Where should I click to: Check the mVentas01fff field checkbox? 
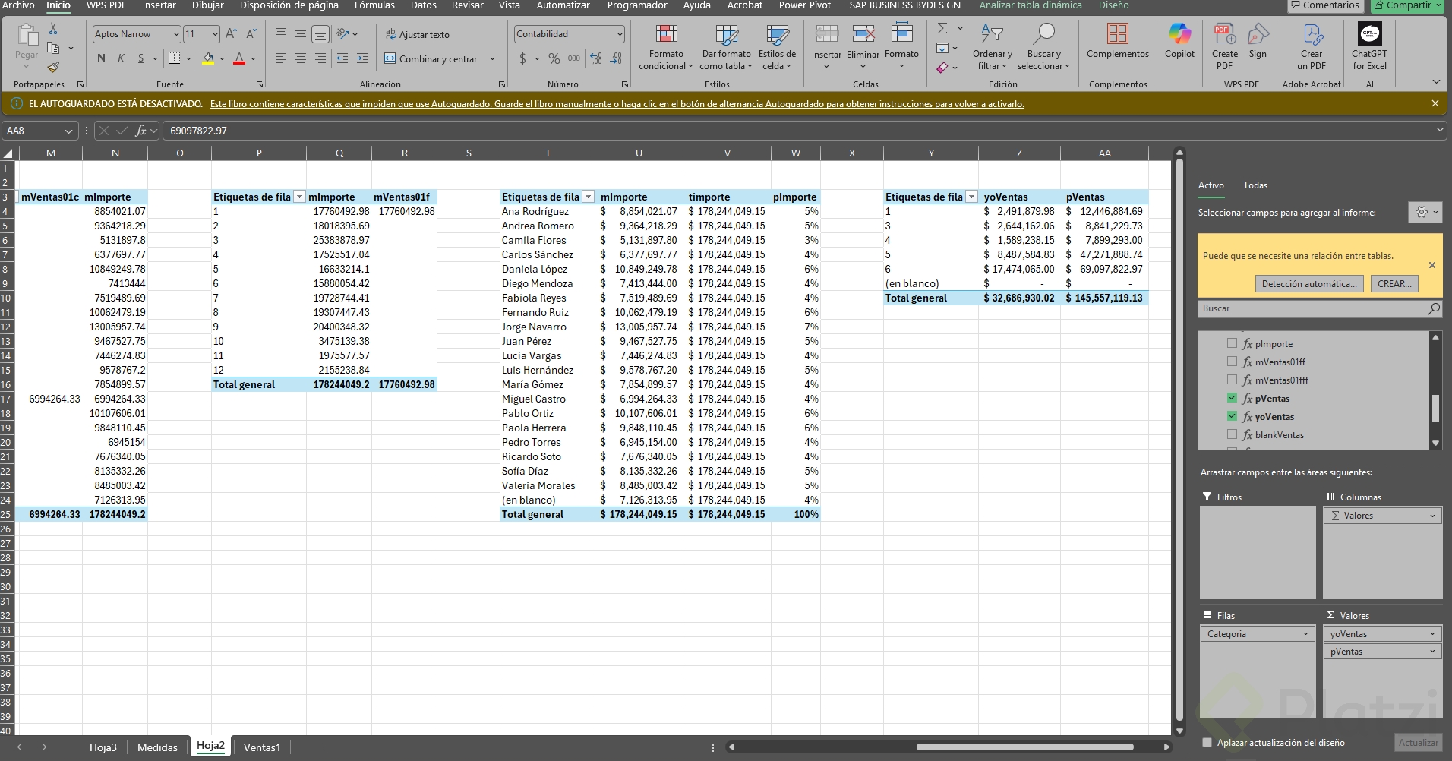click(x=1232, y=380)
